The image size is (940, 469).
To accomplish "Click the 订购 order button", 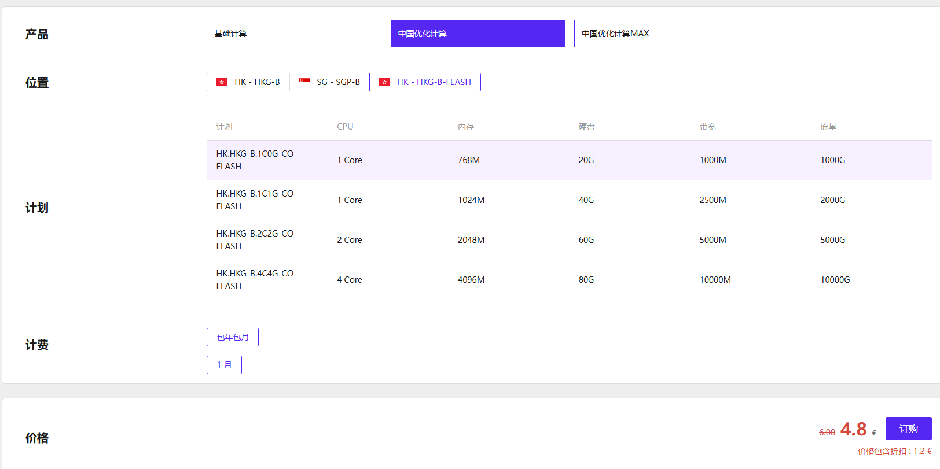I will pos(908,429).
